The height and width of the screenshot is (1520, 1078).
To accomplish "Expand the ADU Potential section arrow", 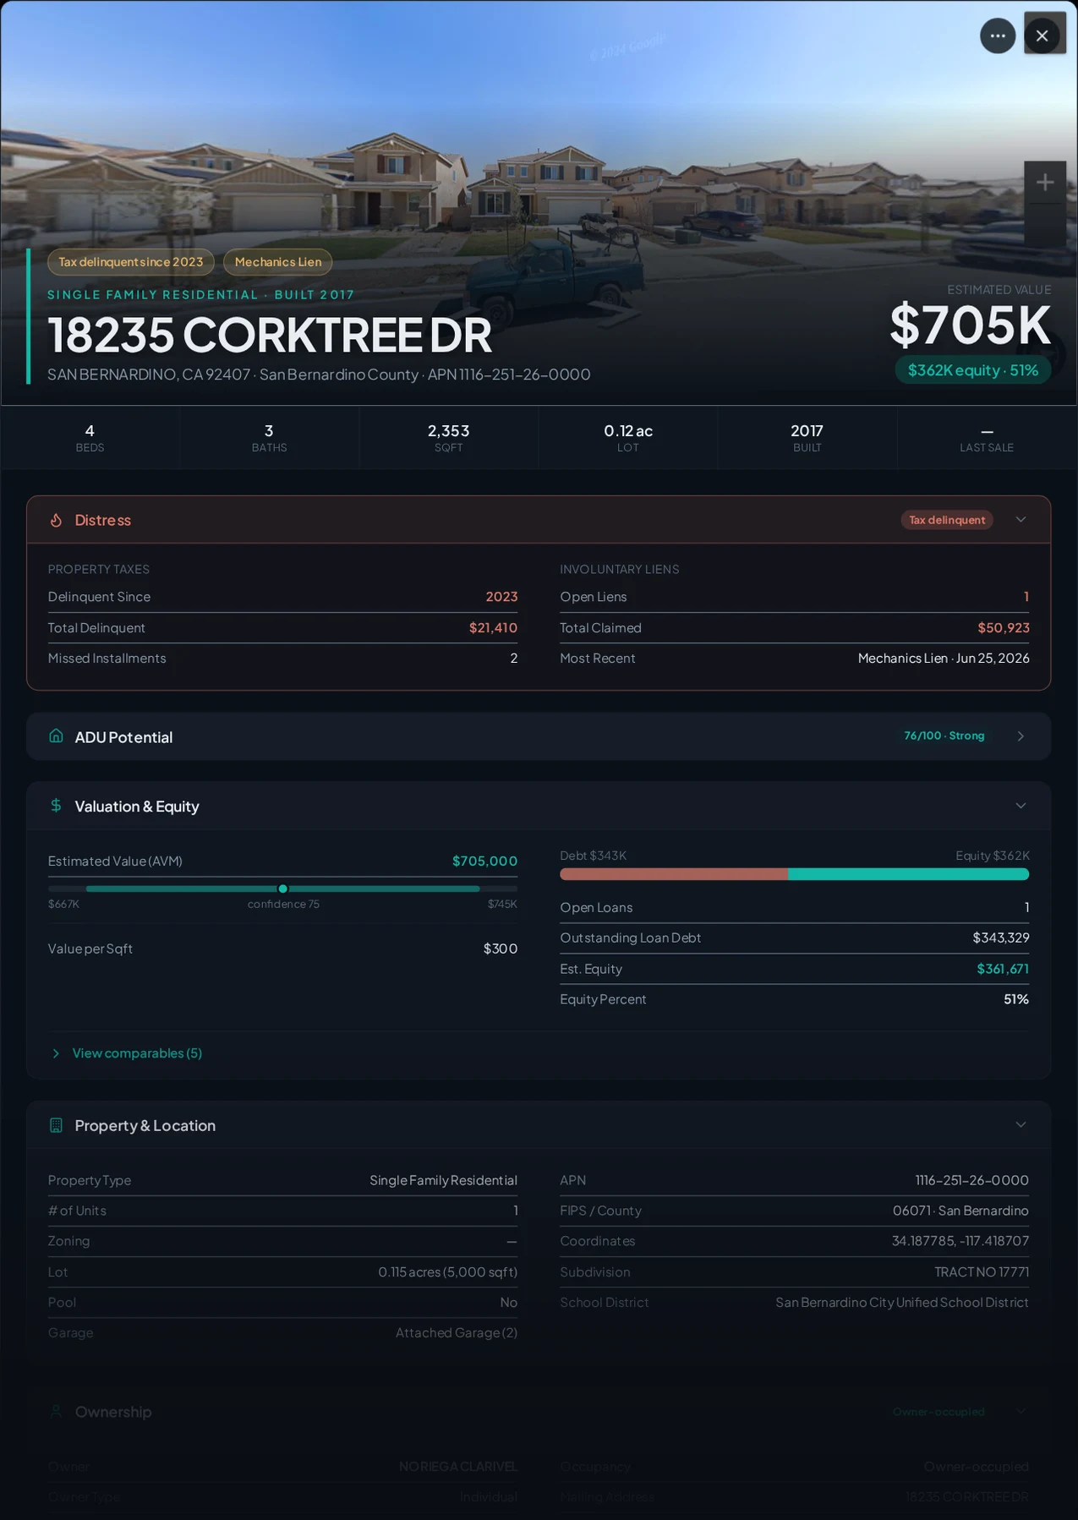I will (x=1021, y=736).
